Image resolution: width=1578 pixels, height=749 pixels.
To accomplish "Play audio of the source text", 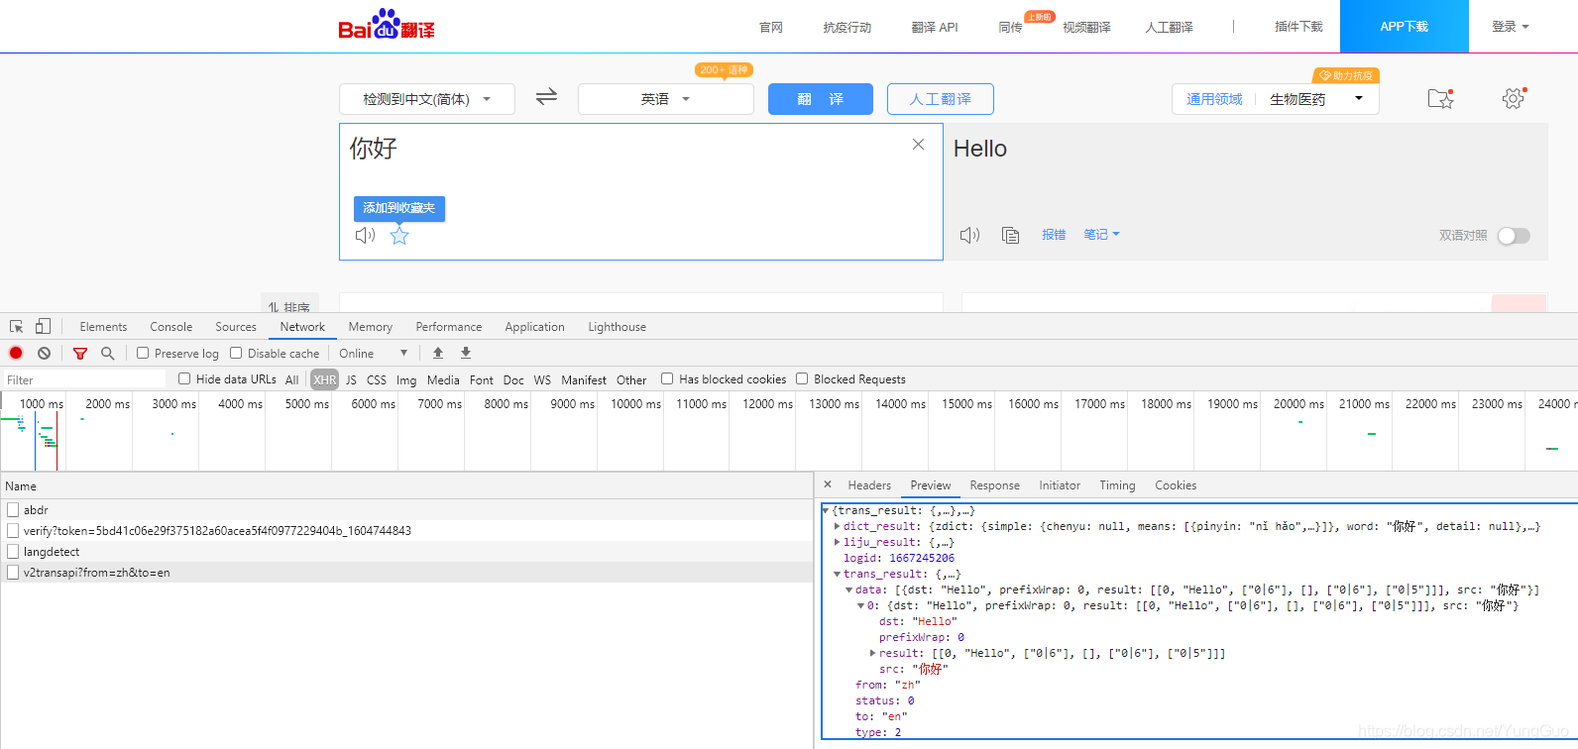I will point(365,235).
